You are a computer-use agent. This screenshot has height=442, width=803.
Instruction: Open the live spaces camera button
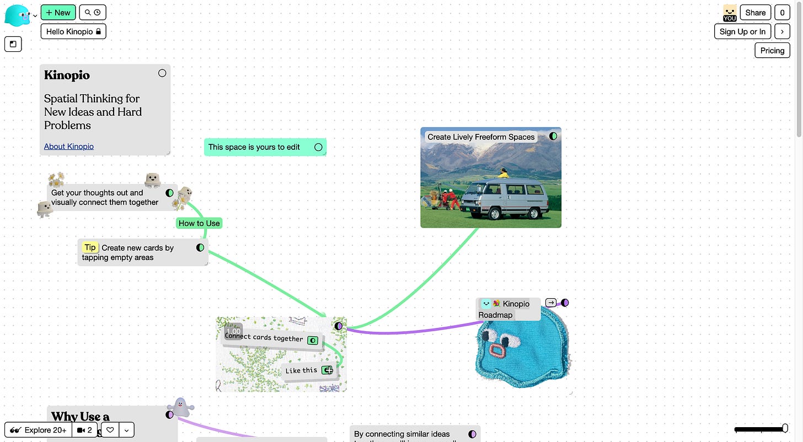85,430
